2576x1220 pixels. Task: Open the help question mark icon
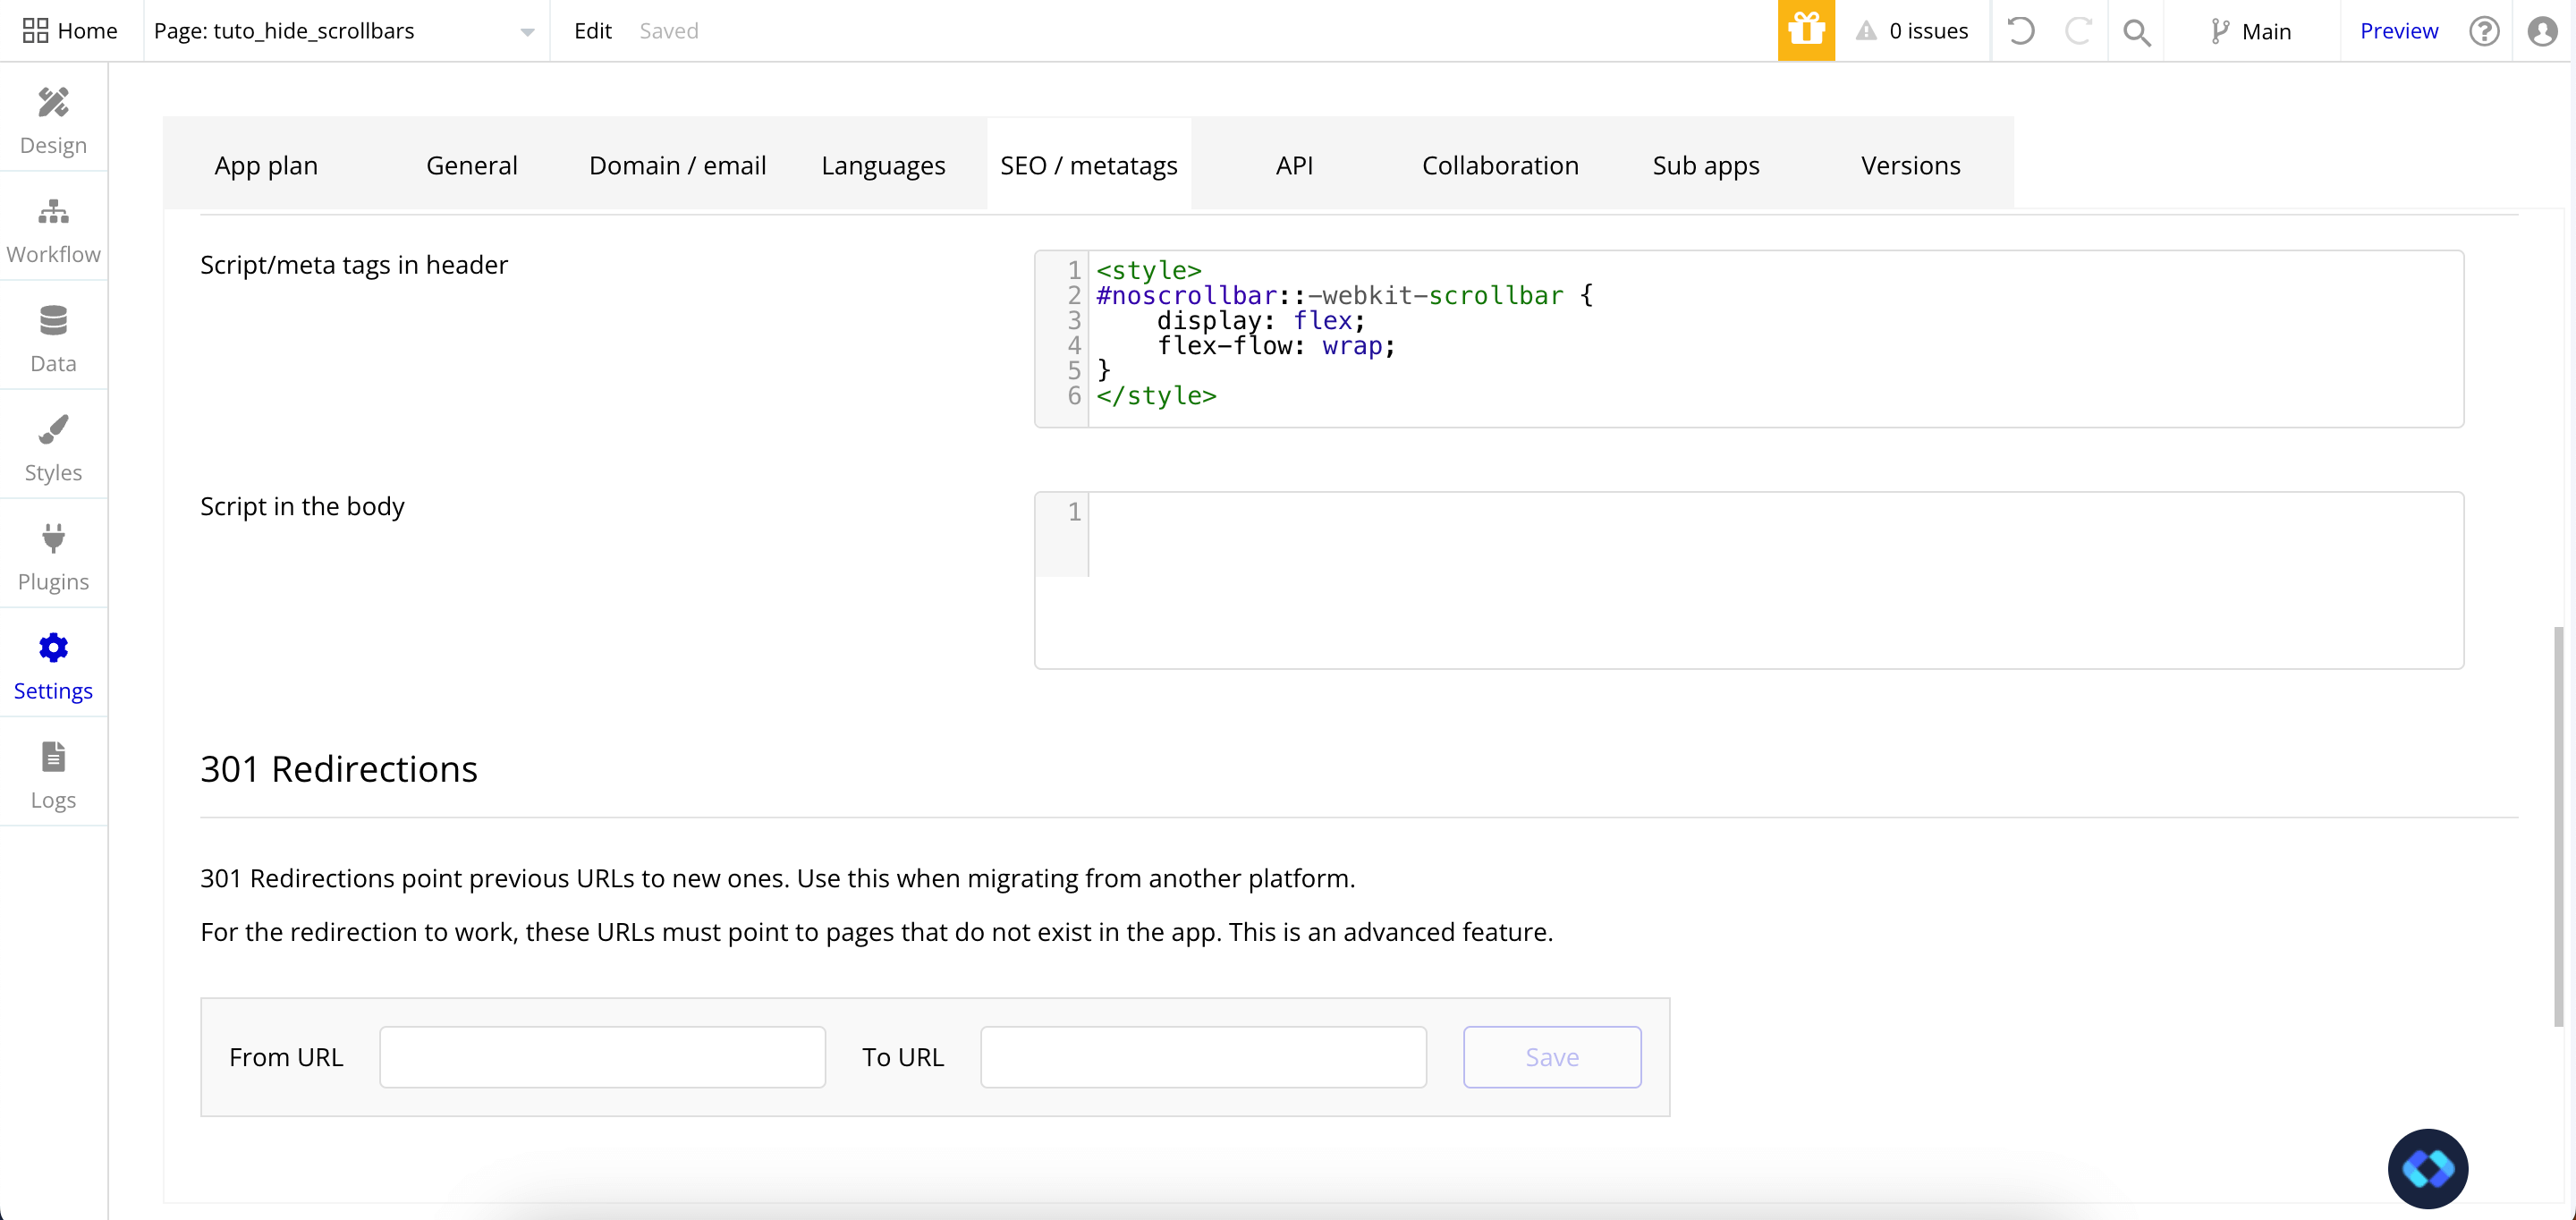coord(2484,31)
